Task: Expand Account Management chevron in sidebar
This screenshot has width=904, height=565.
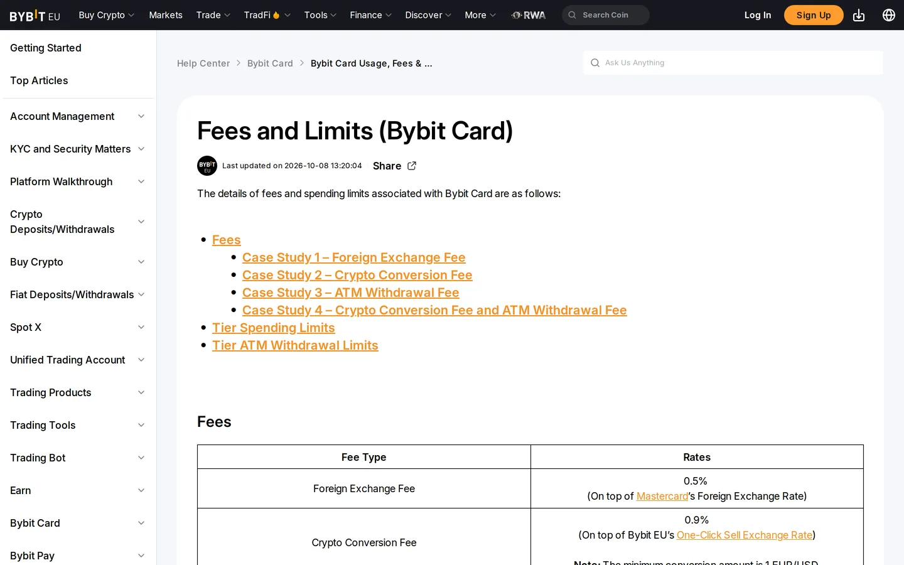Action: tap(141, 116)
